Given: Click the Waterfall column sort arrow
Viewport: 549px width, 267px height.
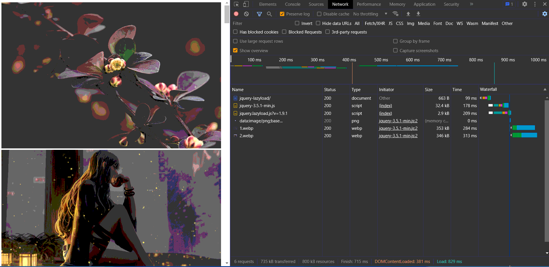Looking at the screenshot, I should pyautogui.click(x=545, y=89).
